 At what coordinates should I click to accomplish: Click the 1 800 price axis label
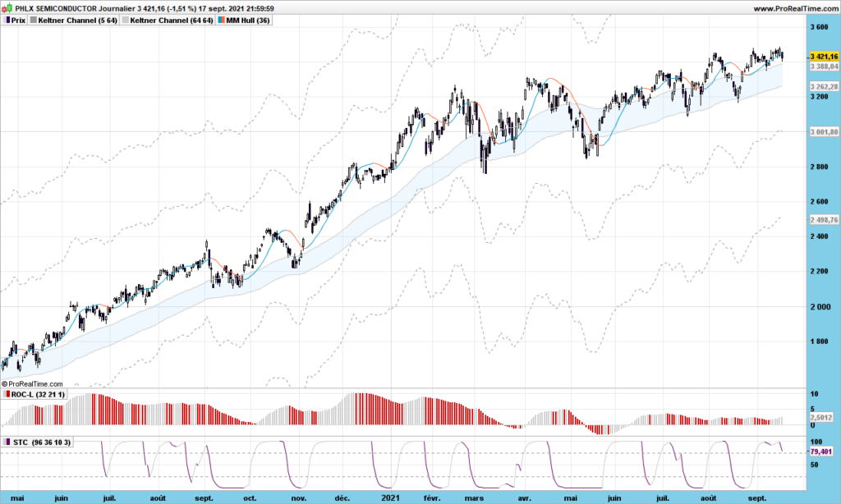(819, 341)
